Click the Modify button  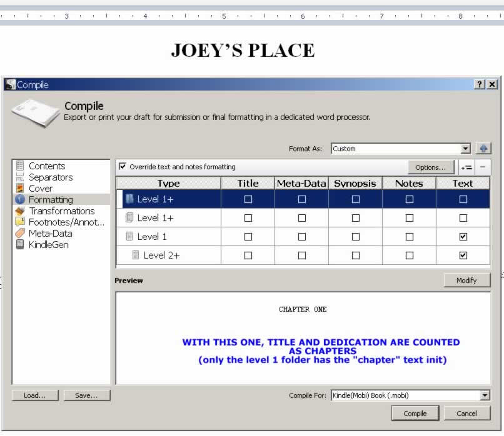(x=466, y=280)
